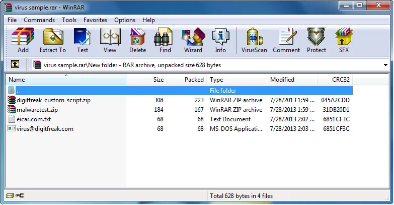Select virus@digitfreak.com file name
Viewport: 394px width, 205px height.
point(45,129)
